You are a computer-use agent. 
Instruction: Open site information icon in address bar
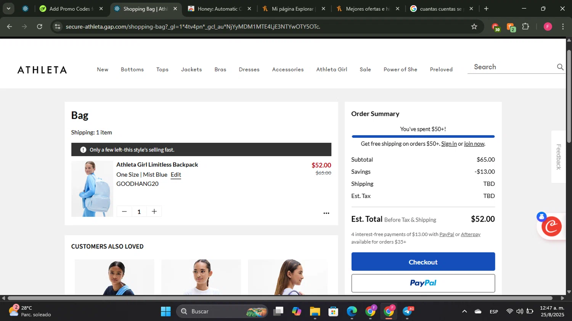point(58,27)
